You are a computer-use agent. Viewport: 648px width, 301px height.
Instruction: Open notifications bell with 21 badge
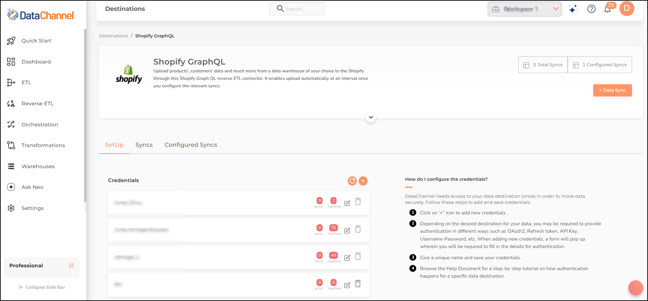pyautogui.click(x=608, y=8)
